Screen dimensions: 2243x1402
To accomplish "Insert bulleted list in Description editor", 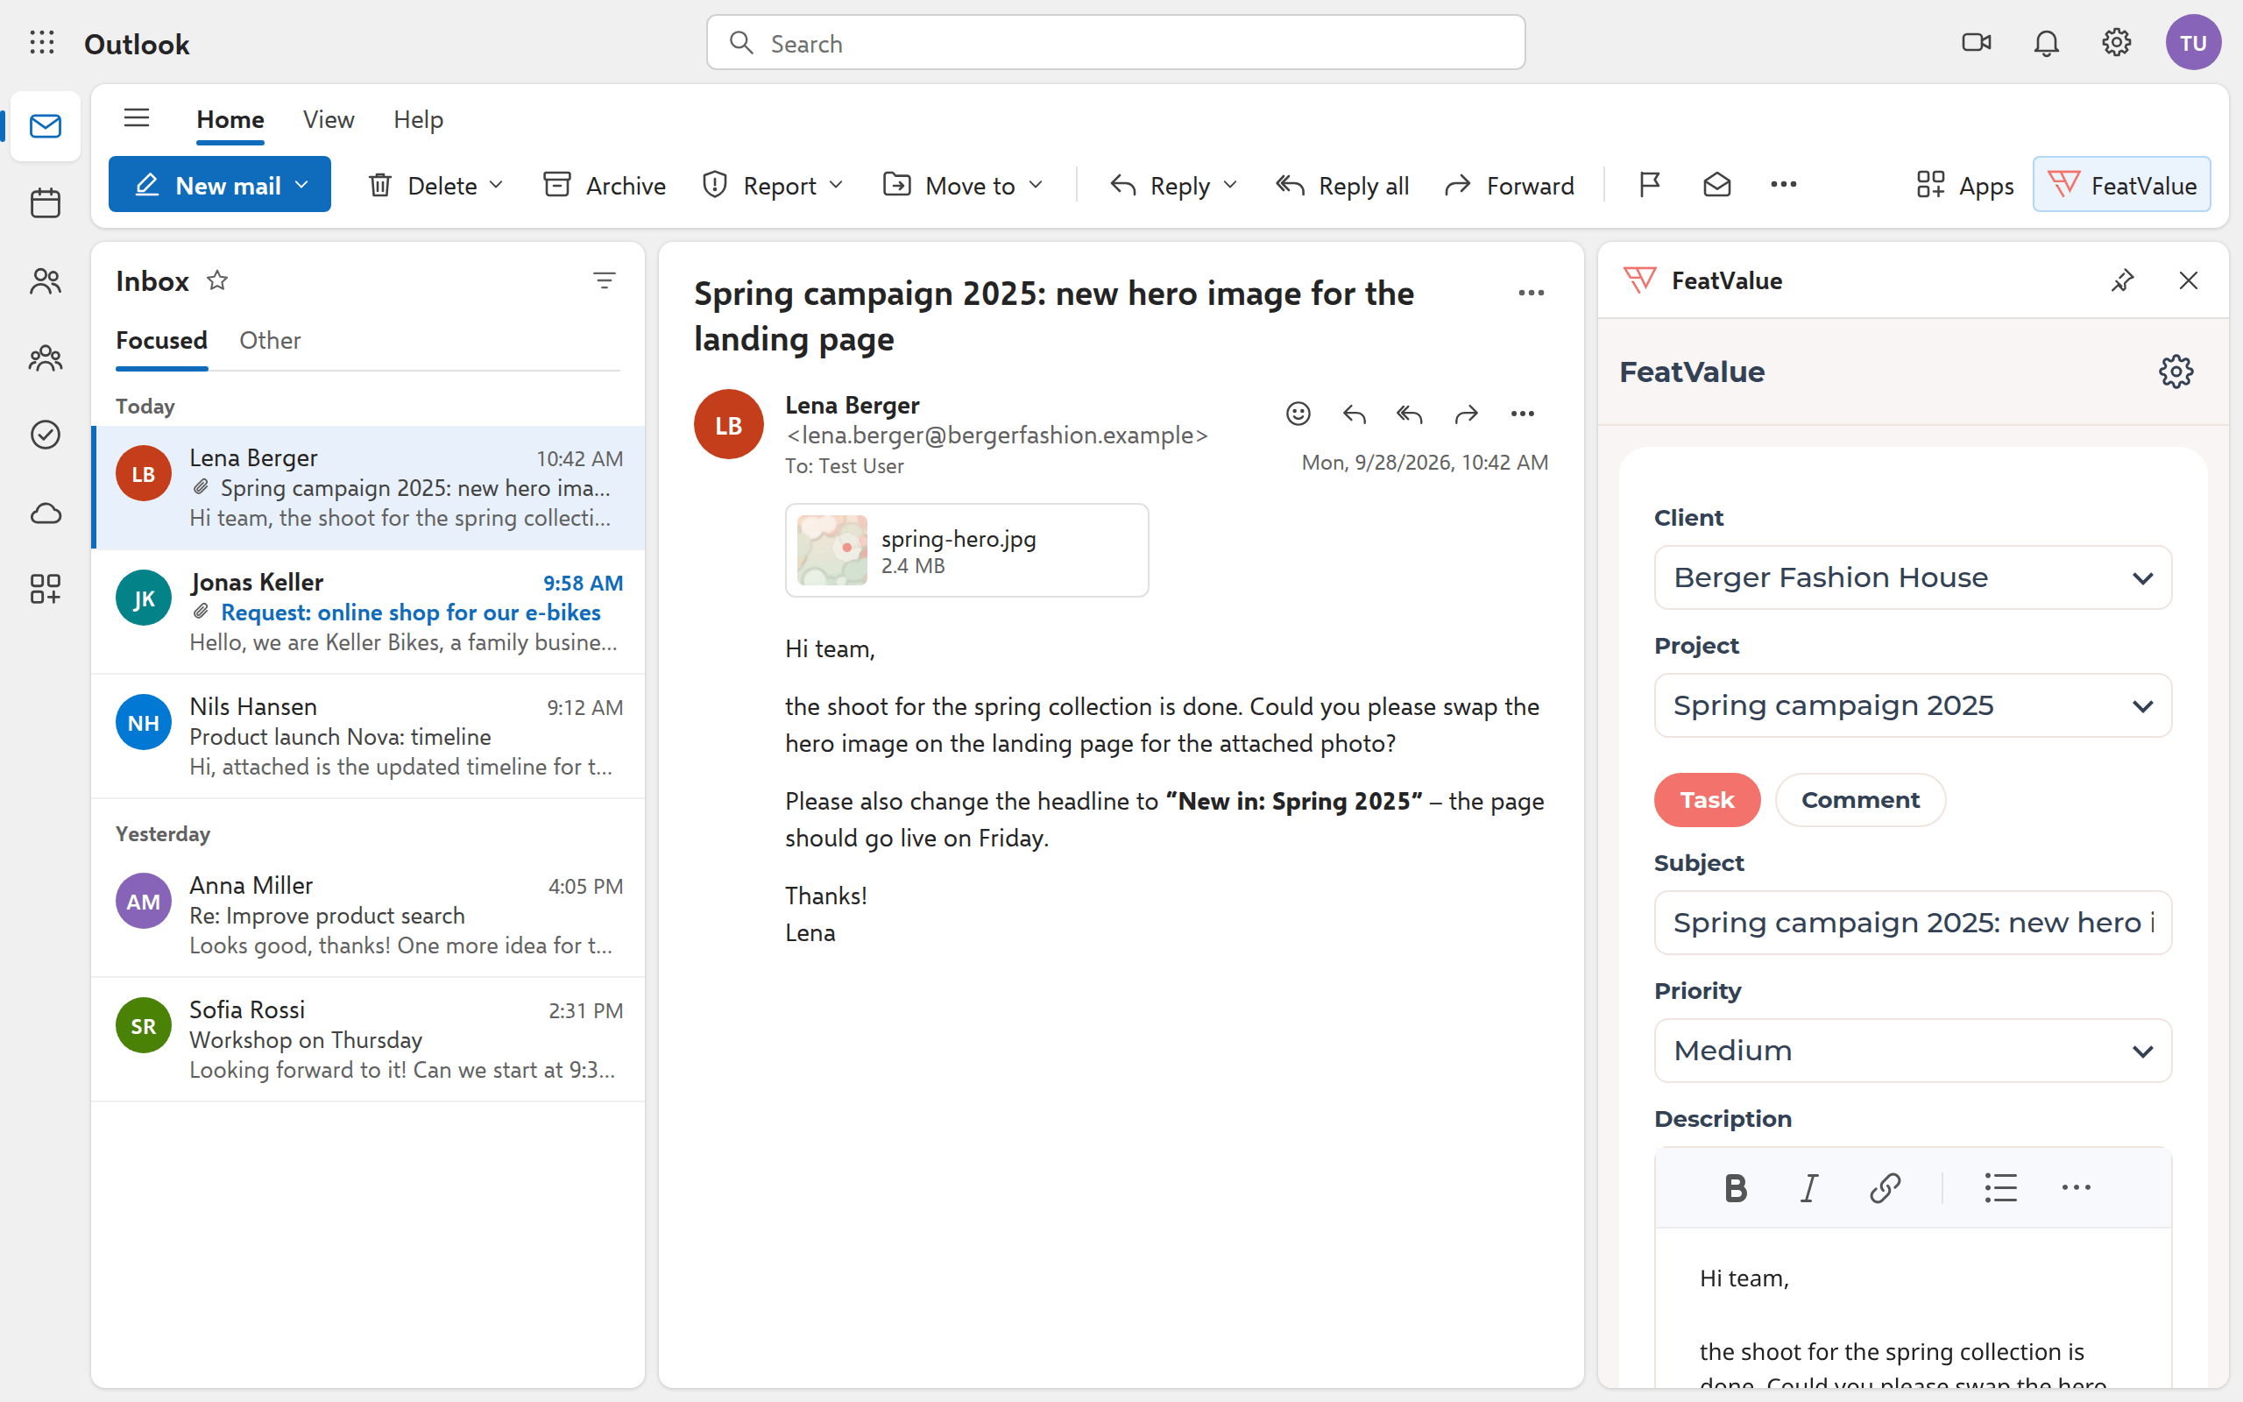I will 2000,1188.
